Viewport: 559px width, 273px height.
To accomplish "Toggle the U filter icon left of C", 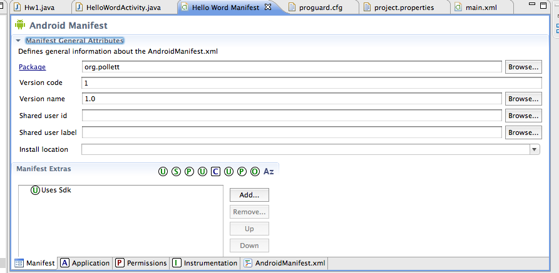I will tap(202, 172).
